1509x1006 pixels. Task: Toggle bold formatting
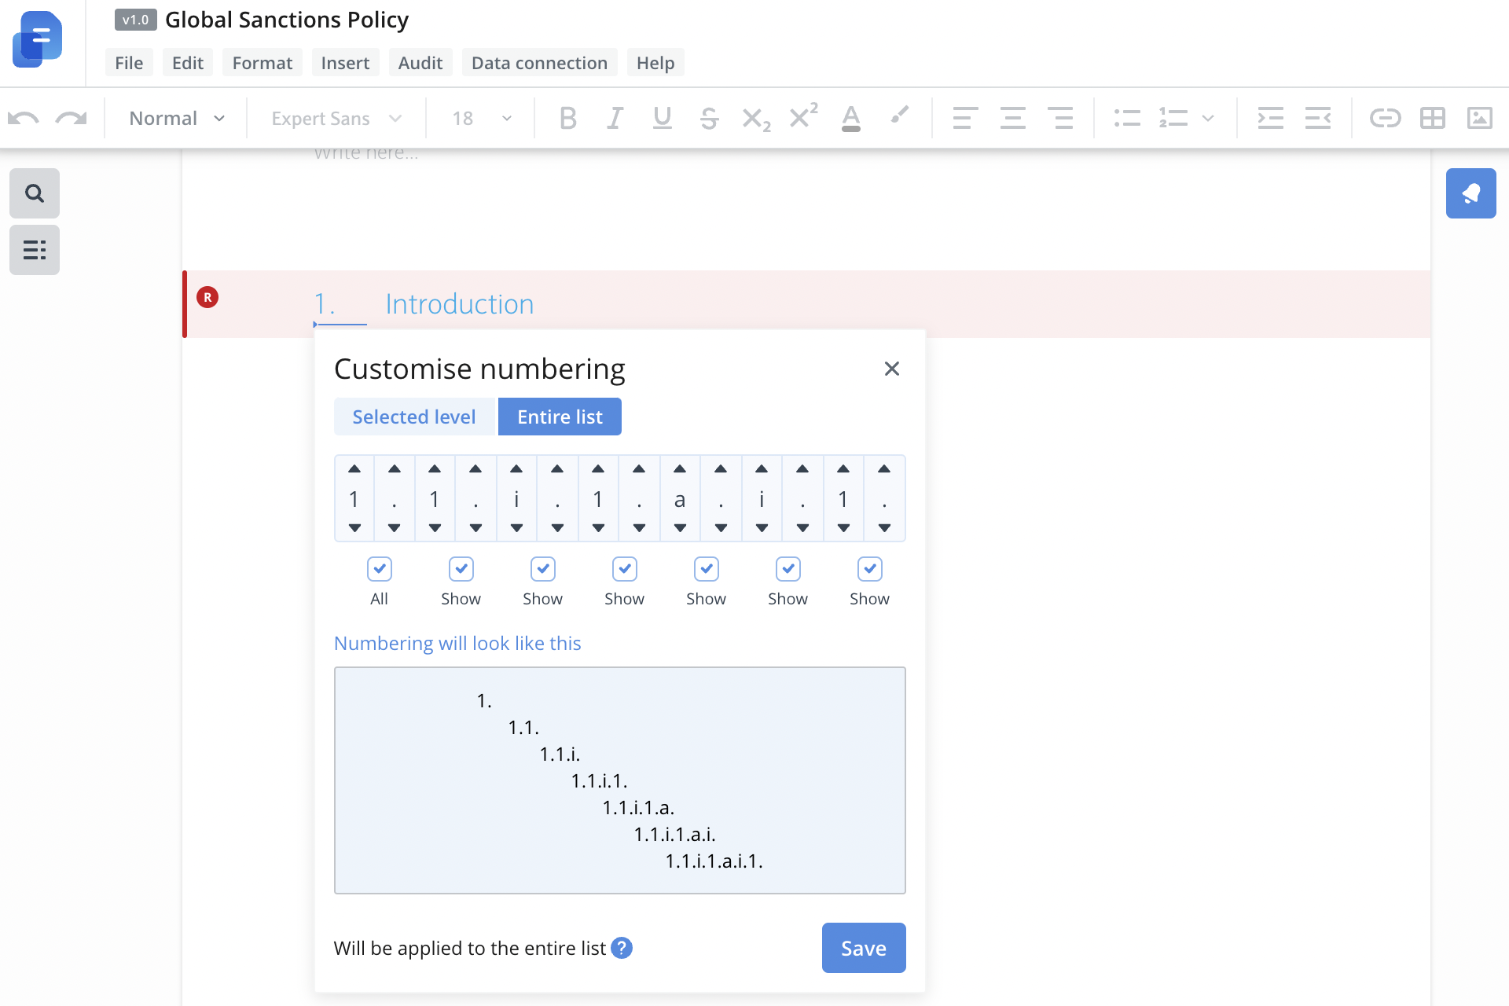click(567, 119)
